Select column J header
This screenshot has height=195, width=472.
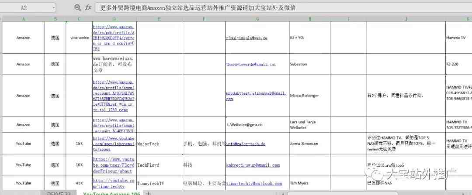pos(406,19)
